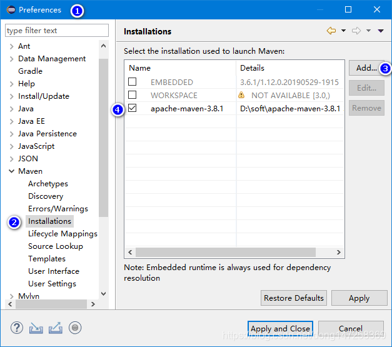Open Maven Archetypes page
The height and width of the screenshot is (347, 392).
pyautogui.click(x=48, y=184)
